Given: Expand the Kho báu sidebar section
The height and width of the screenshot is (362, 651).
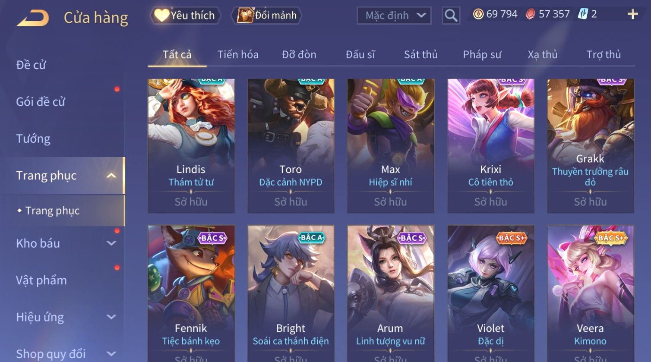Looking at the screenshot, I should coord(111,243).
